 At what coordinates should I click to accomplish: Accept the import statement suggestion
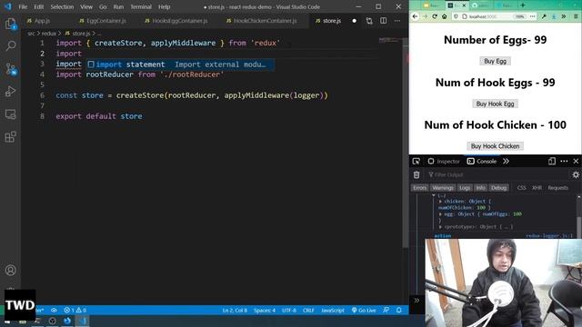tap(181, 64)
